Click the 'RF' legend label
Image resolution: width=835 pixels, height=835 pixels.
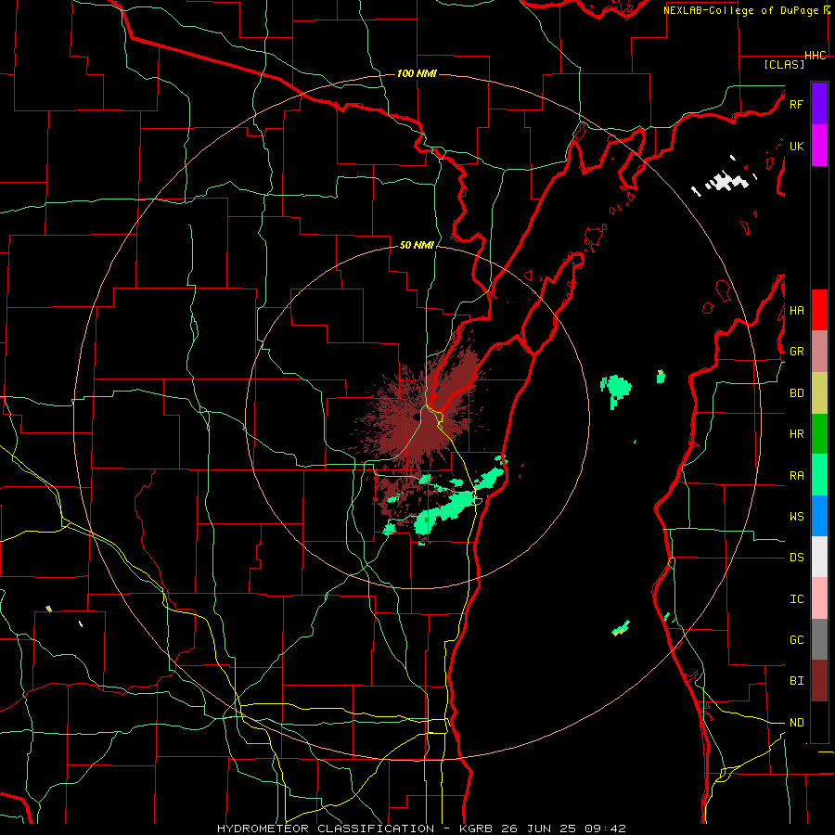coord(796,105)
